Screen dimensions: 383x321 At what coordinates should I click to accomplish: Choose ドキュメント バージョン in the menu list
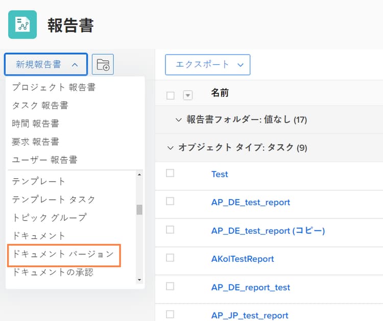[63, 254]
